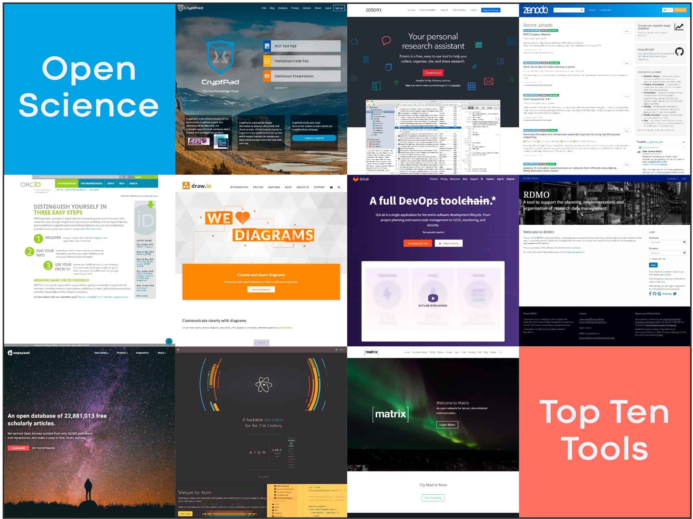Switch to the FOR ORGANIZATIONS tab on ORCID
The width and height of the screenshot is (693, 519).
coord(92,183)
